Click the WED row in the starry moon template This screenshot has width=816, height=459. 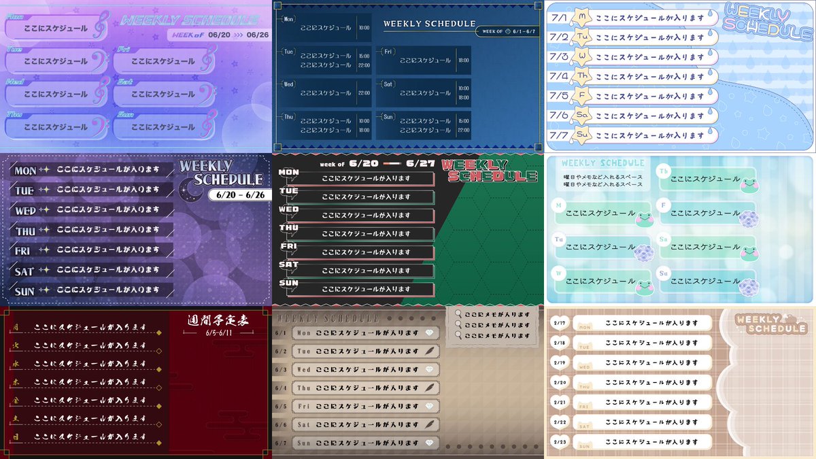point(92,210)
